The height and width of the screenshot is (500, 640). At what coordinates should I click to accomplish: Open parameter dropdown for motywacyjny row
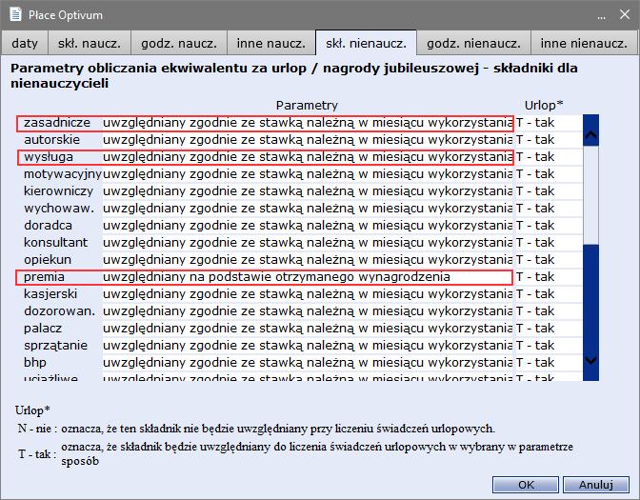point(308,174)
